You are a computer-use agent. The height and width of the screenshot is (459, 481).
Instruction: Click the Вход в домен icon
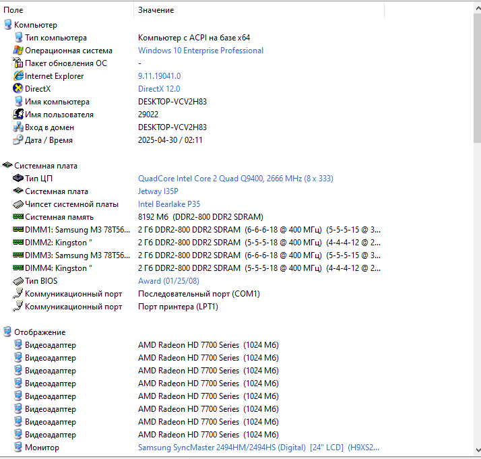pos(18,127)
